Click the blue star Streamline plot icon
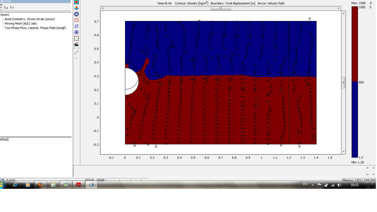The width and height of the screenshot is (377, 212). (x=76, y=32)
